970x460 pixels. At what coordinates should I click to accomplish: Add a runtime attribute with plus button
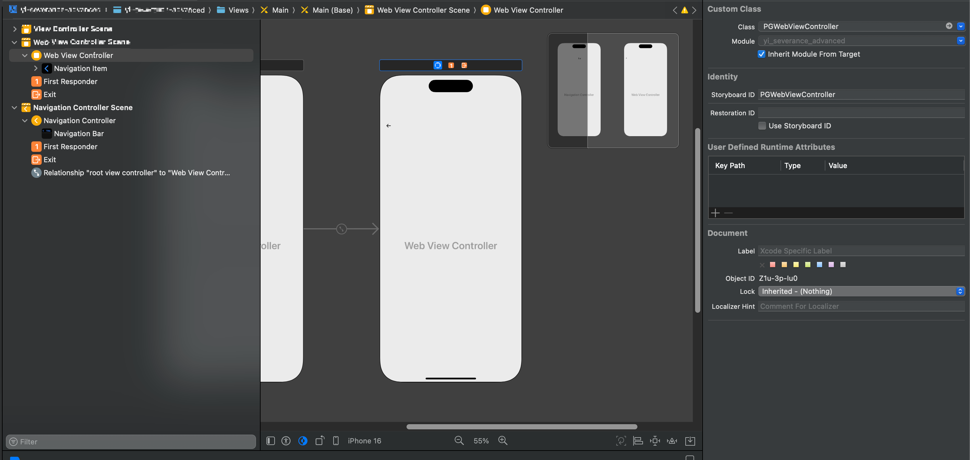(x=715, y=213)
